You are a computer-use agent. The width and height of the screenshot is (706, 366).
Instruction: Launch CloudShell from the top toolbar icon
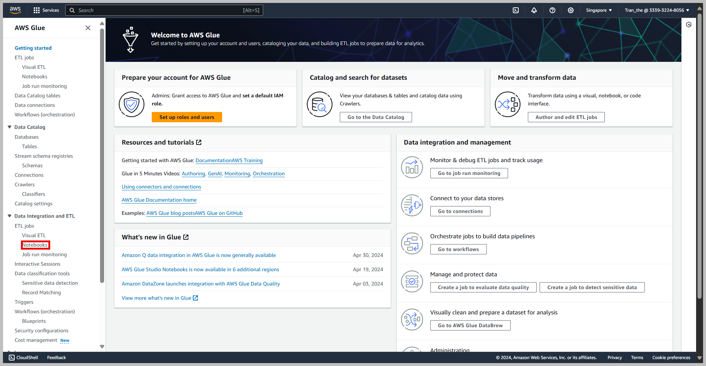point(515,10)
